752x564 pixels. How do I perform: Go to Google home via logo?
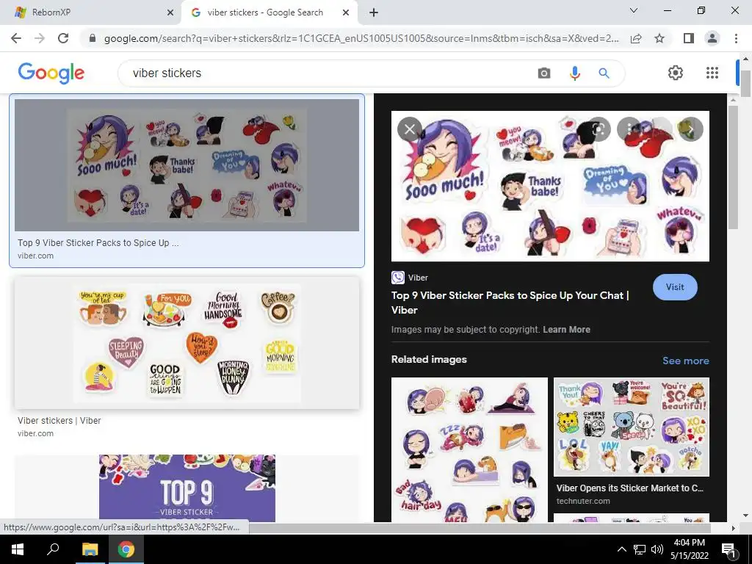point(51,73)
